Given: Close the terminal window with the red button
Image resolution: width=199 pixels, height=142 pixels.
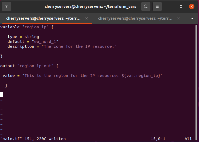Looking at the screenshot, I should tap(191, 6).
